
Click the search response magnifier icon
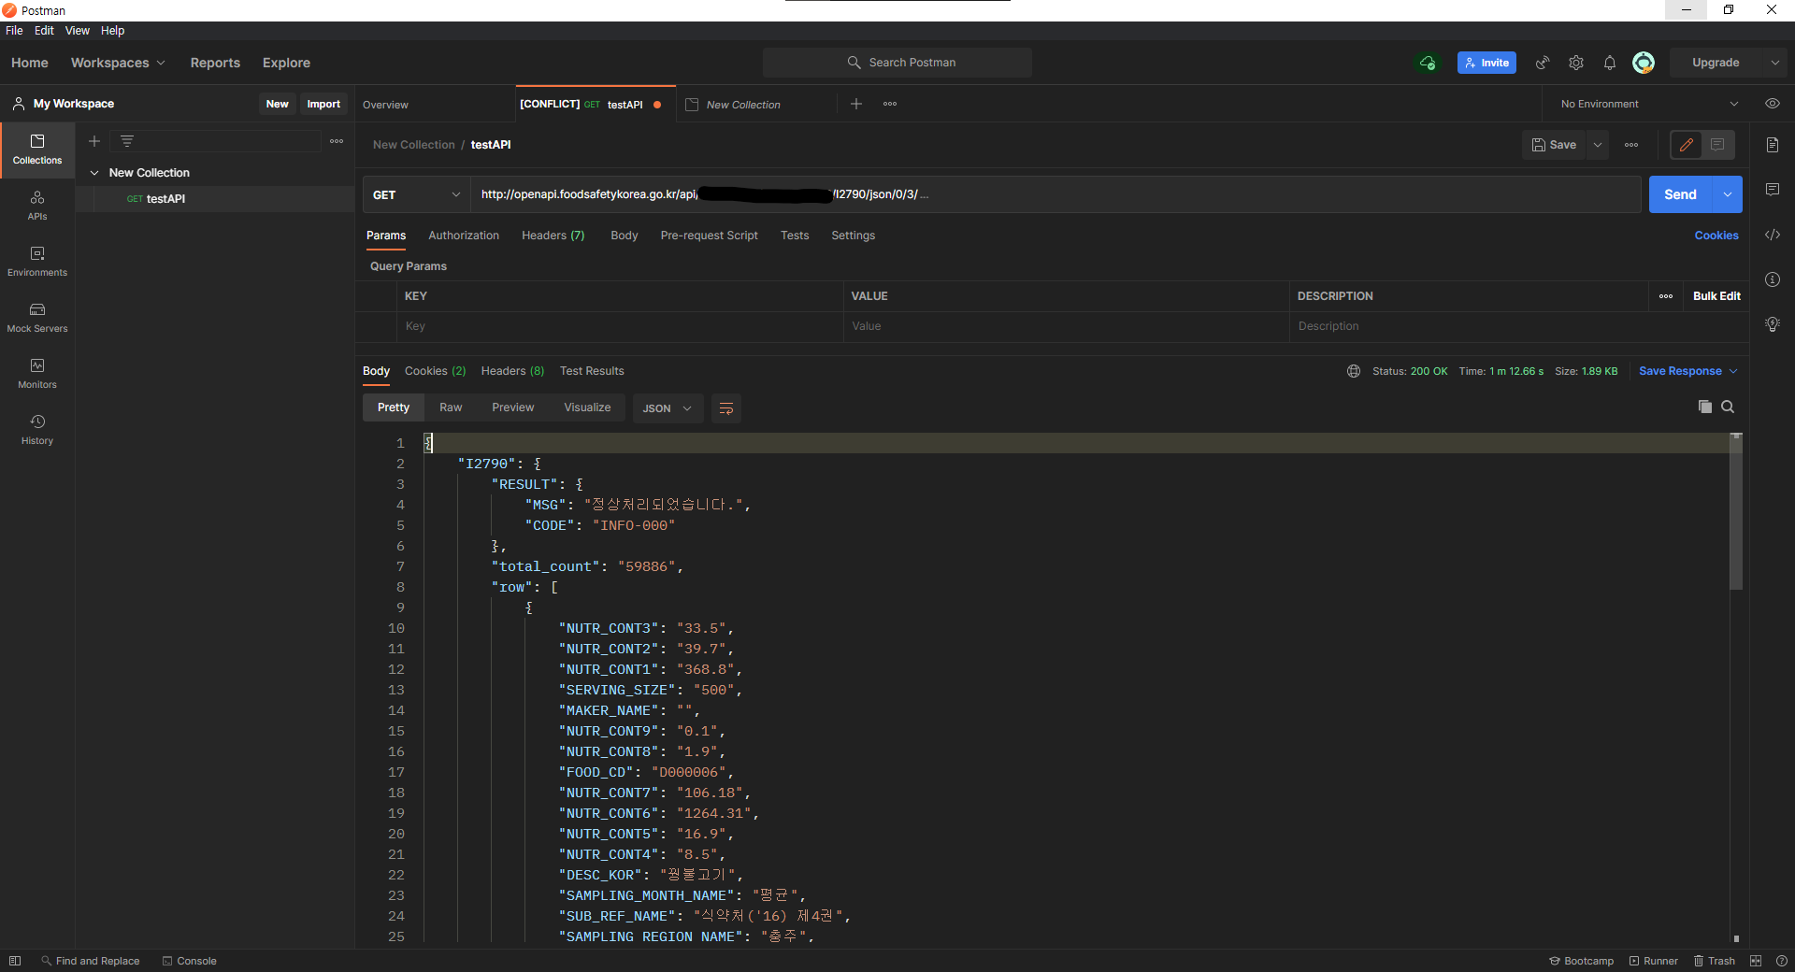[x=1728, y=407]
